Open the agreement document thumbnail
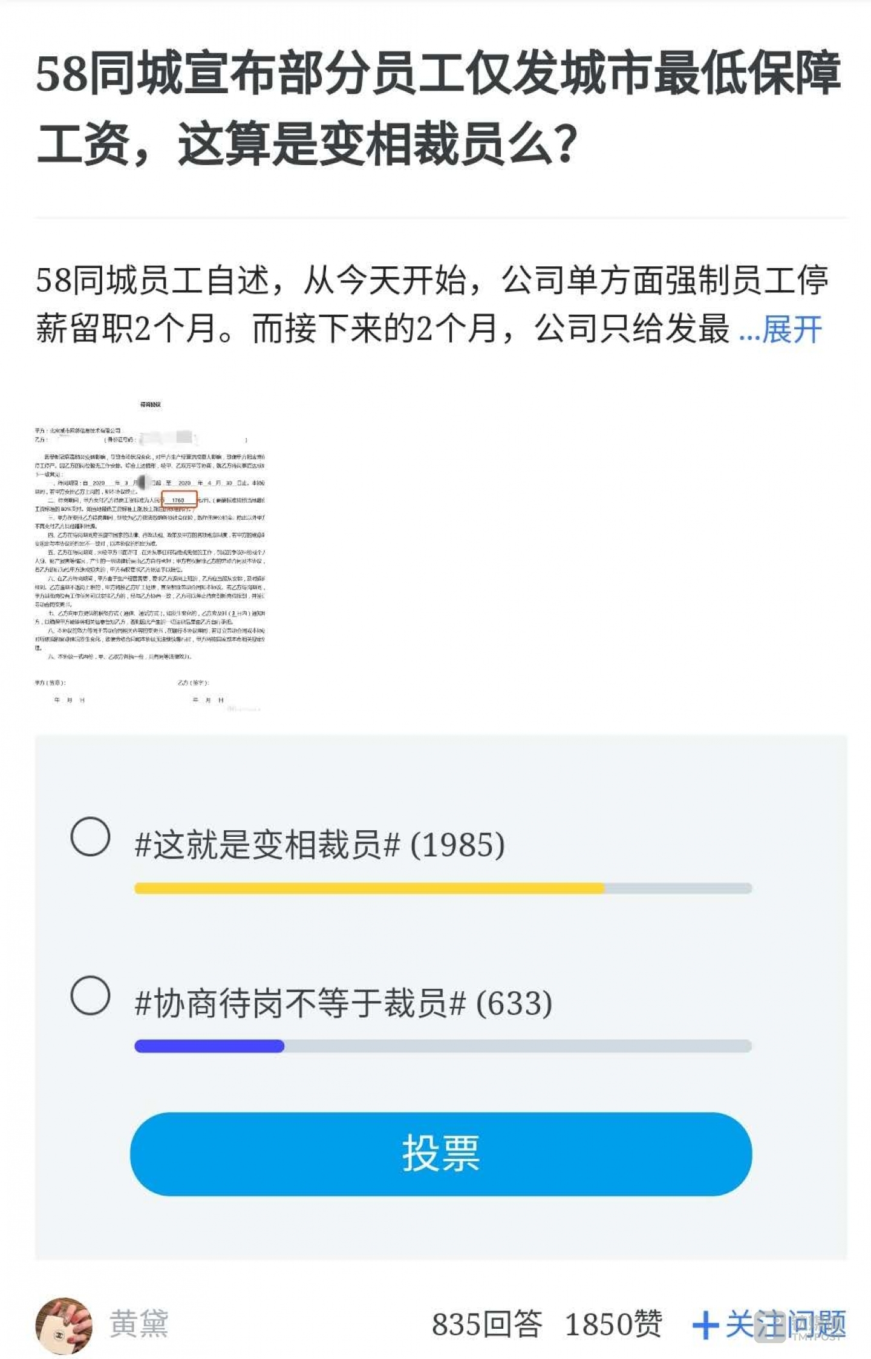The width and height of the screenshot is (871, 1359). click(150, 554)
